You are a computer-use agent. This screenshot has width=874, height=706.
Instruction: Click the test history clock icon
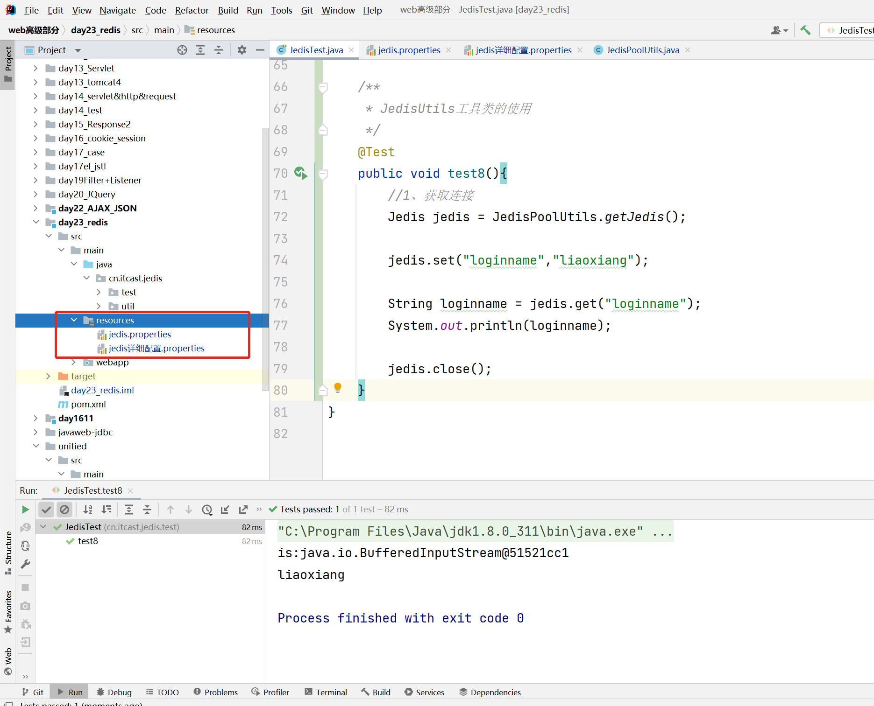pos(207,510)
